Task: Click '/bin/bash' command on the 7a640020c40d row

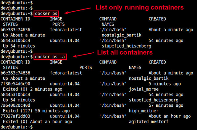Action: click(x=113, y=105)
